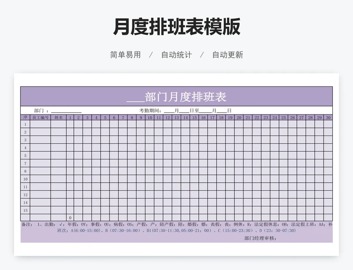Click the cell containing 0 in bottom row
Image resolution: width=353 pixels, height=270 pixels.
coord(70,218)
